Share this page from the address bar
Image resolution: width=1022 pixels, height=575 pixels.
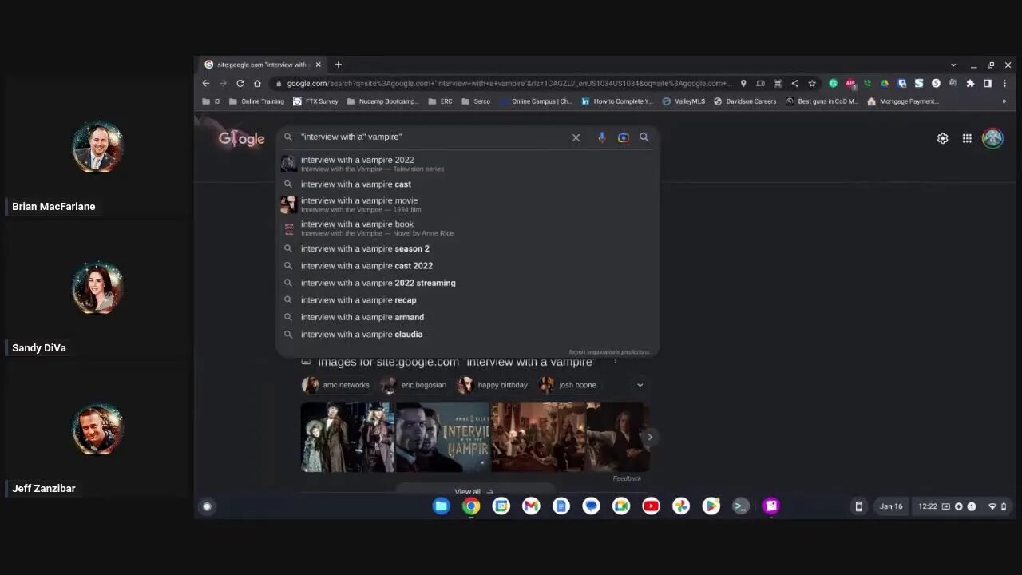(794, 83)
